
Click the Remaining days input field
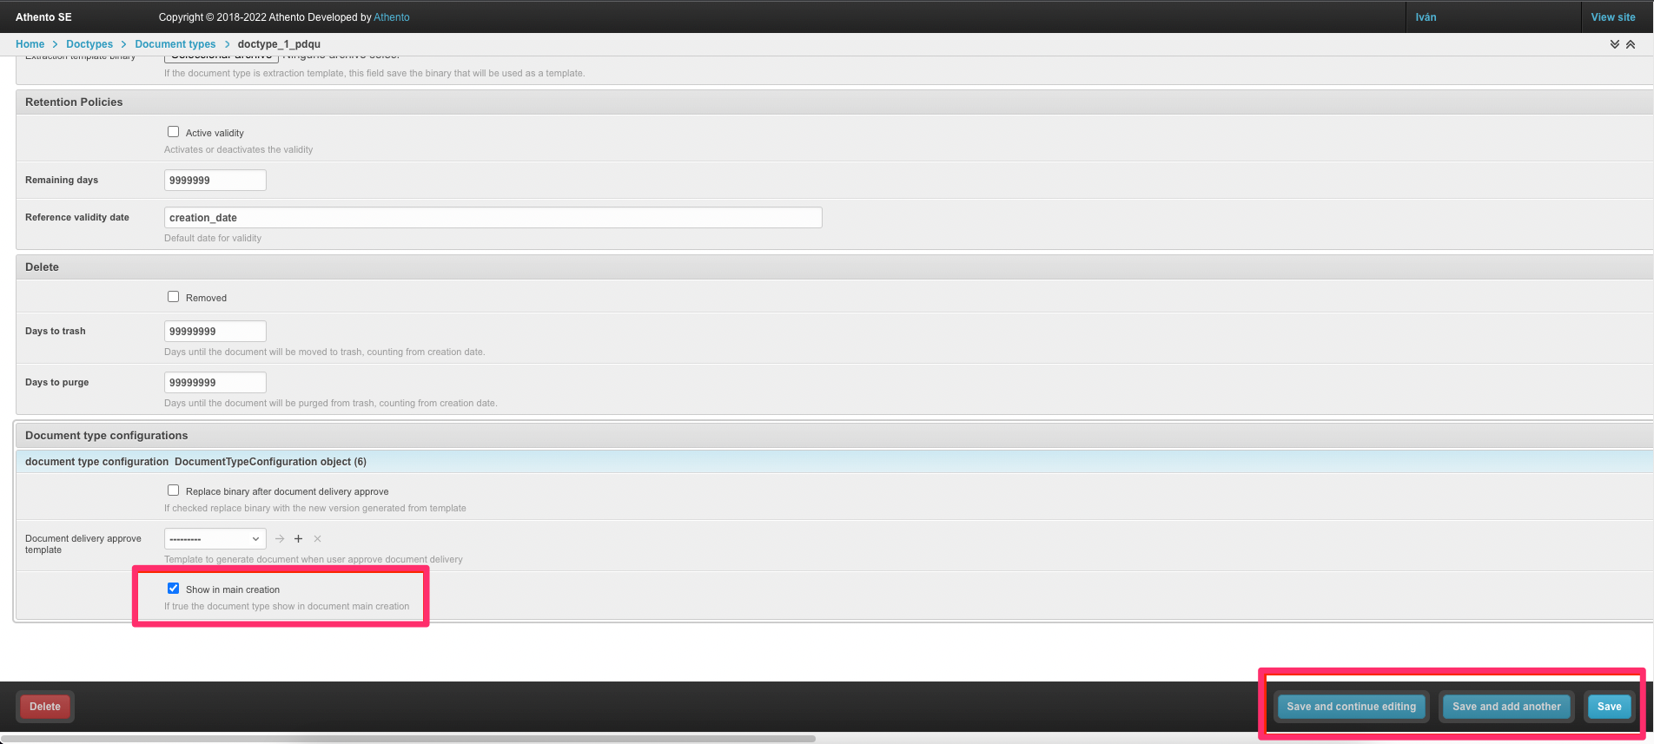pyautogui.click(x=215, y=181)
